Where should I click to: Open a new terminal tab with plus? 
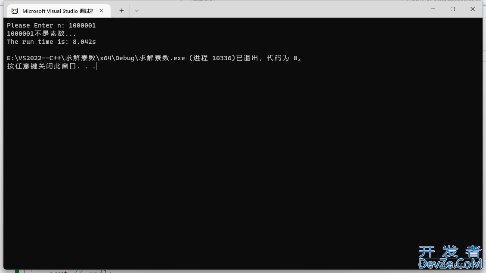[x=121, y=11]
